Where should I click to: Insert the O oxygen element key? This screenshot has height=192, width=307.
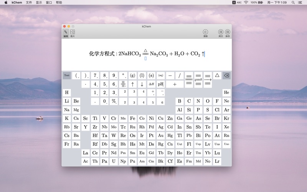coord(208,101)
